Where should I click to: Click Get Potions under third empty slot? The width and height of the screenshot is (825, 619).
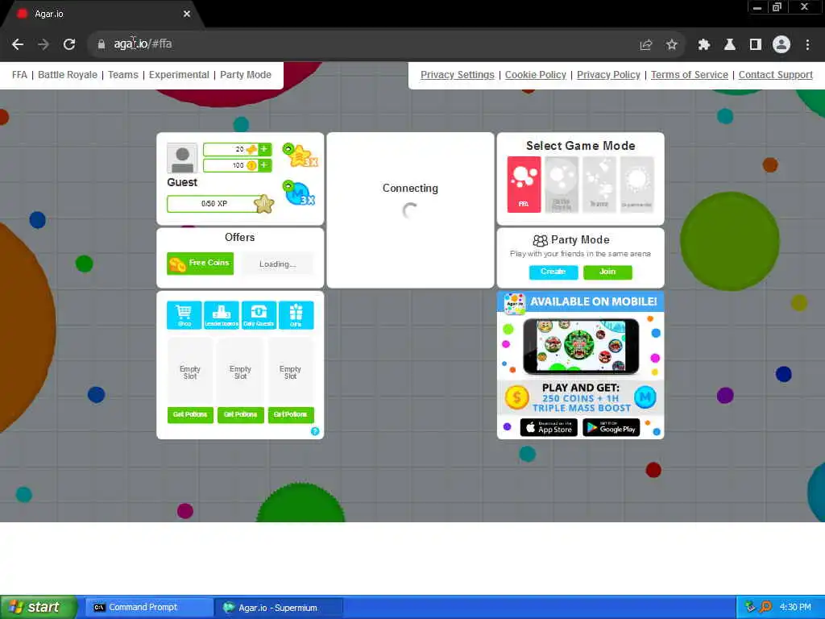coord(290,415)
